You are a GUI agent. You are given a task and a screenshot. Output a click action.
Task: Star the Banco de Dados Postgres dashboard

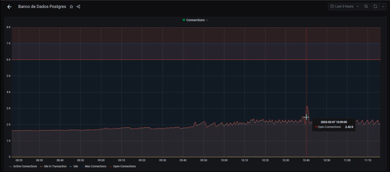[71, 7]
